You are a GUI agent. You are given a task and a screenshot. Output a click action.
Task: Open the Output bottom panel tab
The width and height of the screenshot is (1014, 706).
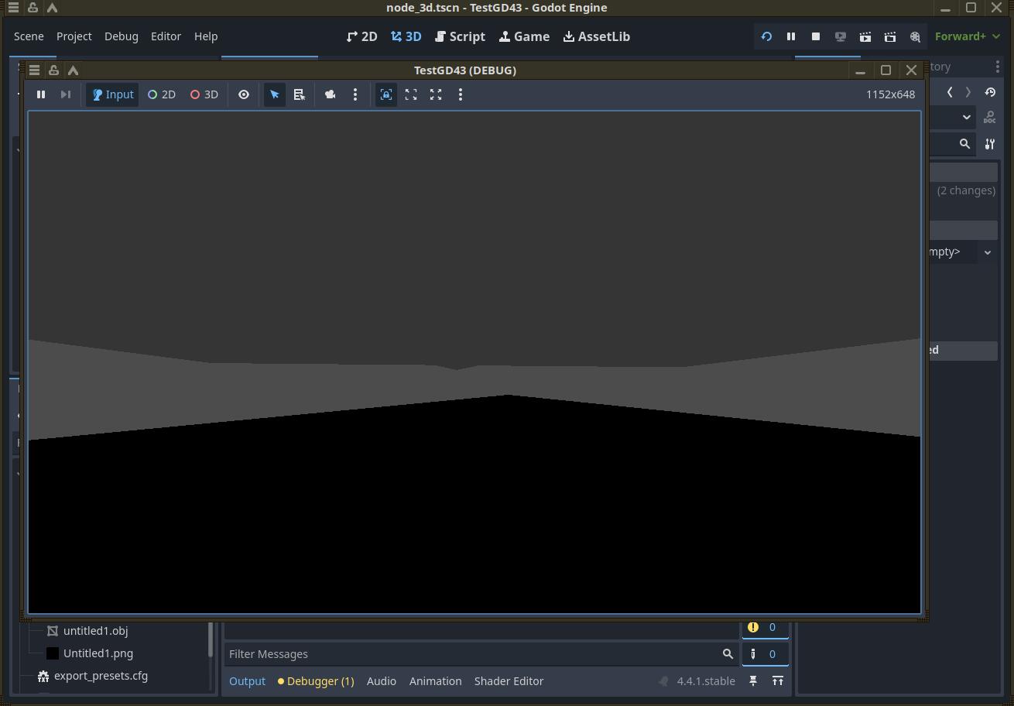247,681
